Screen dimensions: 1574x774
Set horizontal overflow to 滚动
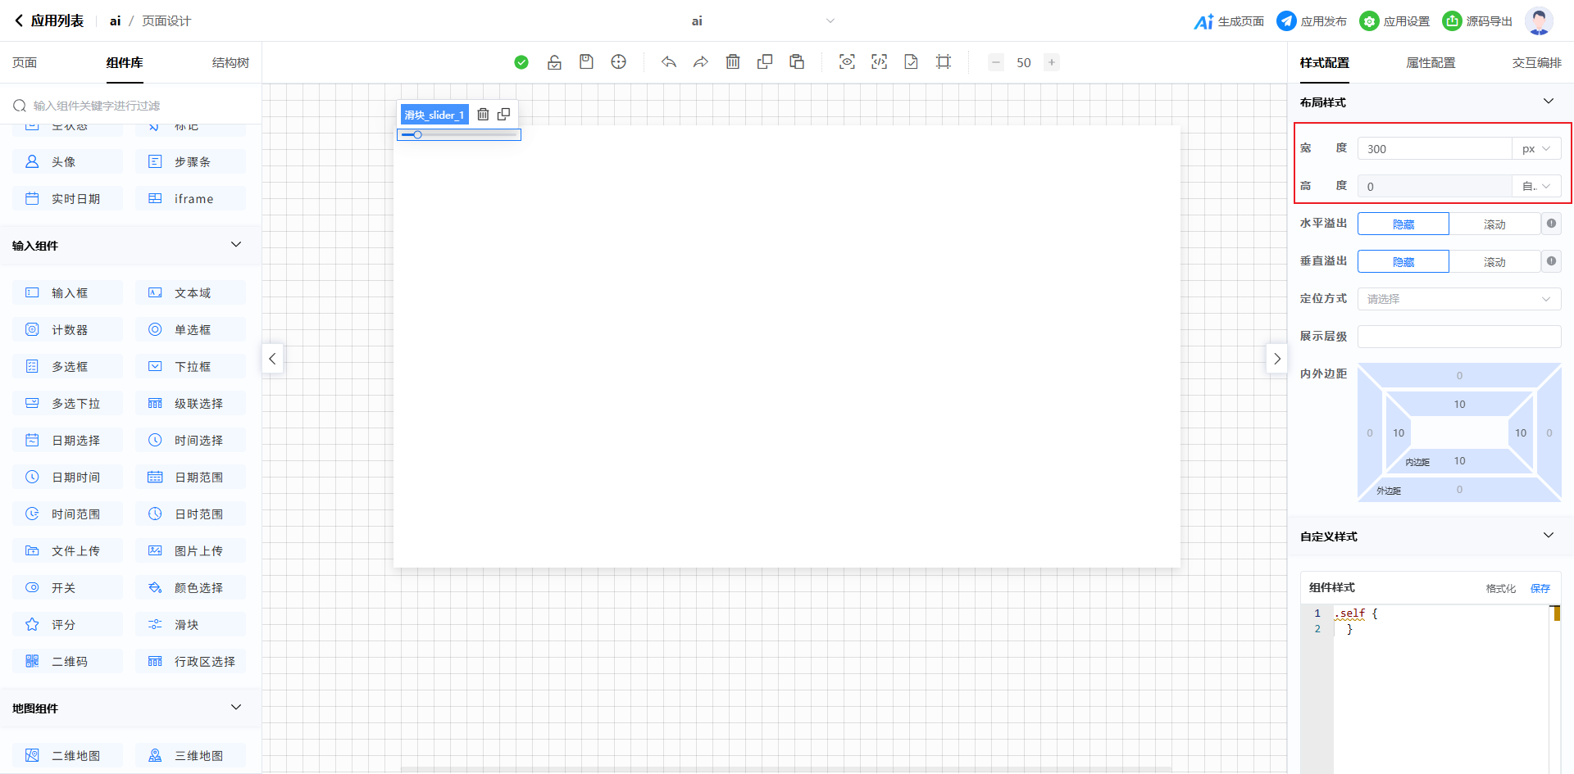[x=1494, y=224]
